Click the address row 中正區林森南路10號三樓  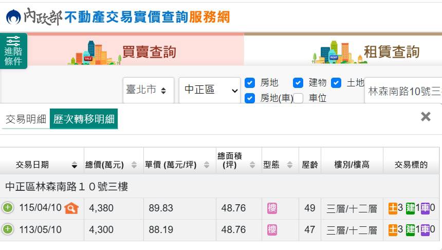pyautogui.click(x=219, y=186)
